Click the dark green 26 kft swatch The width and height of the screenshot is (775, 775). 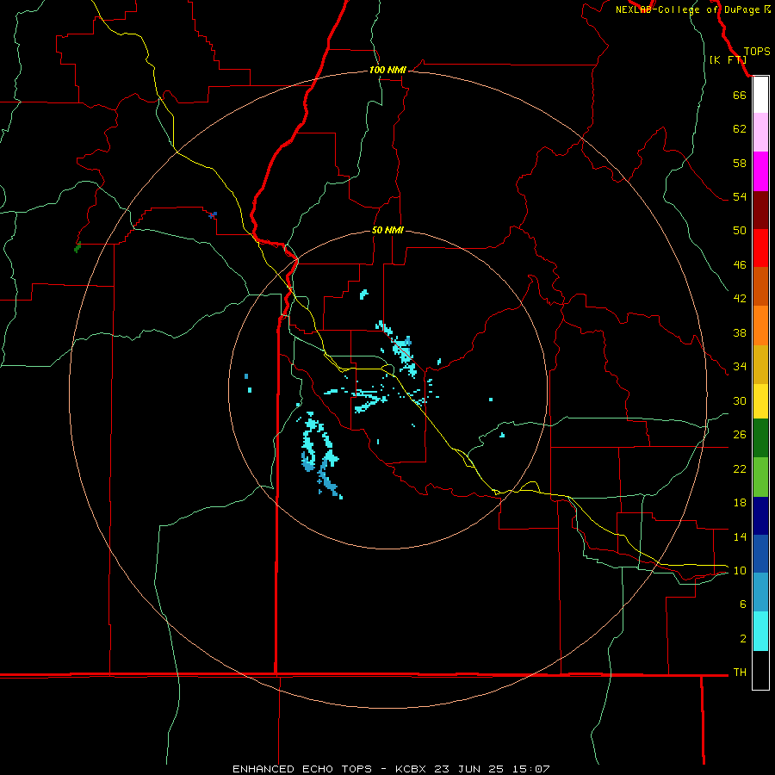760,438
